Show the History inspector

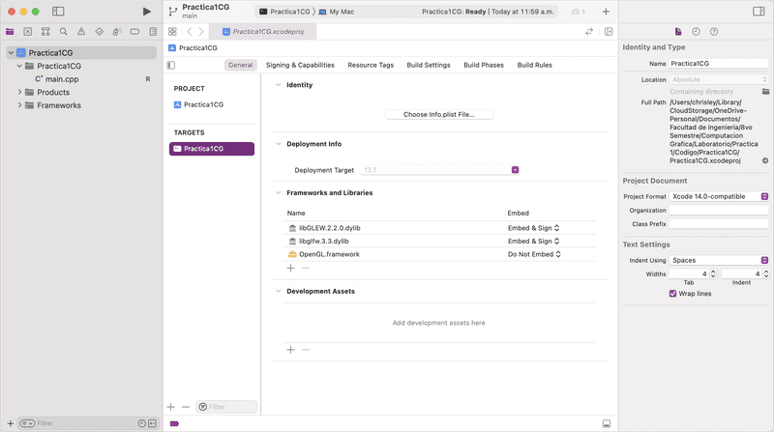(696, 32)
